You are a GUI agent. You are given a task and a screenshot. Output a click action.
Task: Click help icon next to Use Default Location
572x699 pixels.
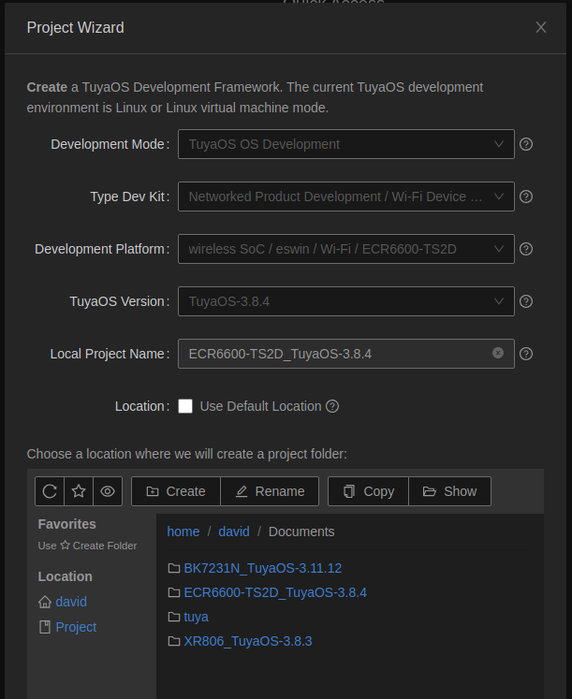point(332,406)
